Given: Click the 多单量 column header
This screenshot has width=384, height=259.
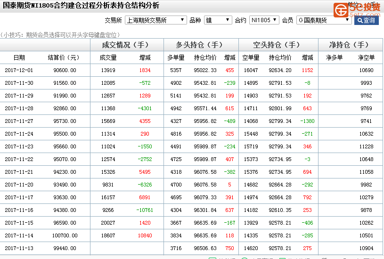Looking at the screenshot, I should (176, 57).
